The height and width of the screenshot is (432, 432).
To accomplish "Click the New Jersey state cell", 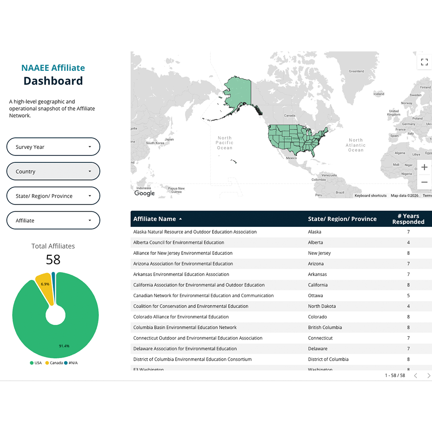I will 319,253.
